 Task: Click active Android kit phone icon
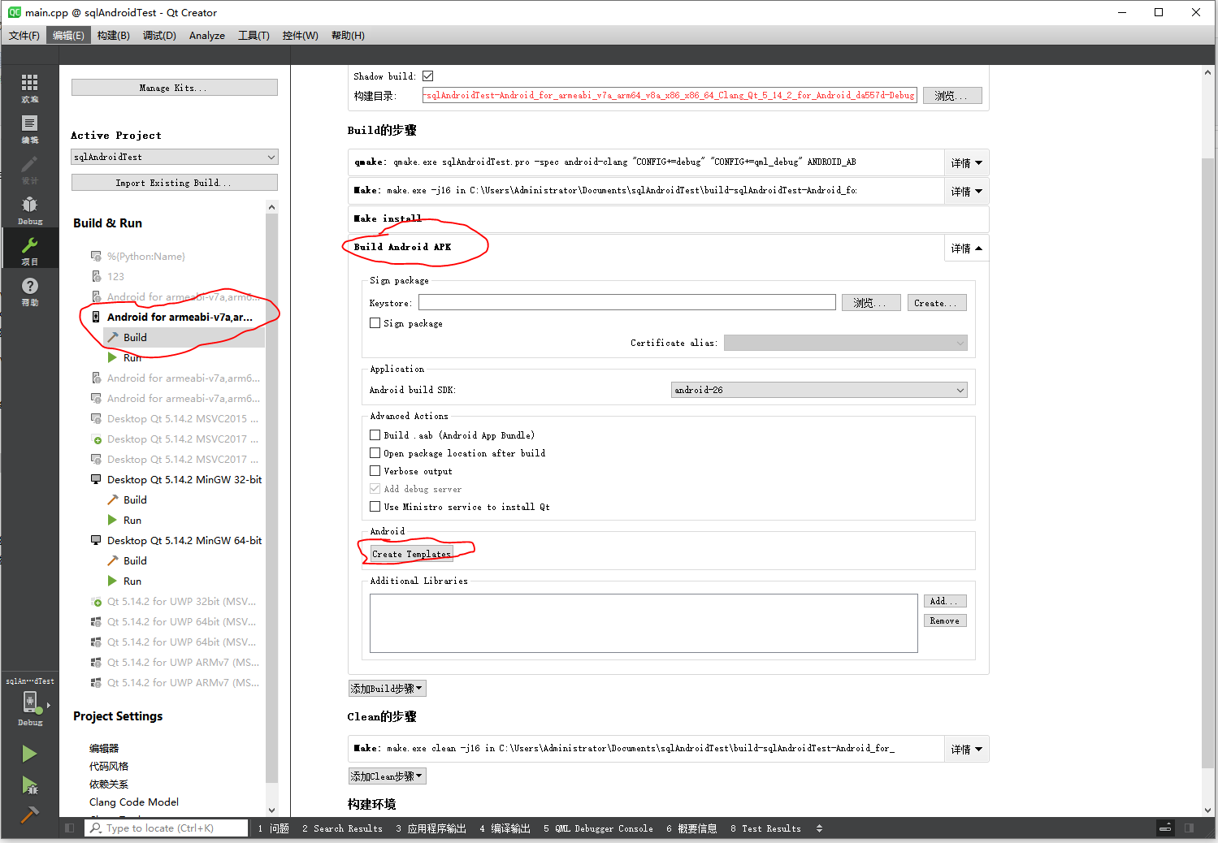pyautogui.click(x=96, y=317)
